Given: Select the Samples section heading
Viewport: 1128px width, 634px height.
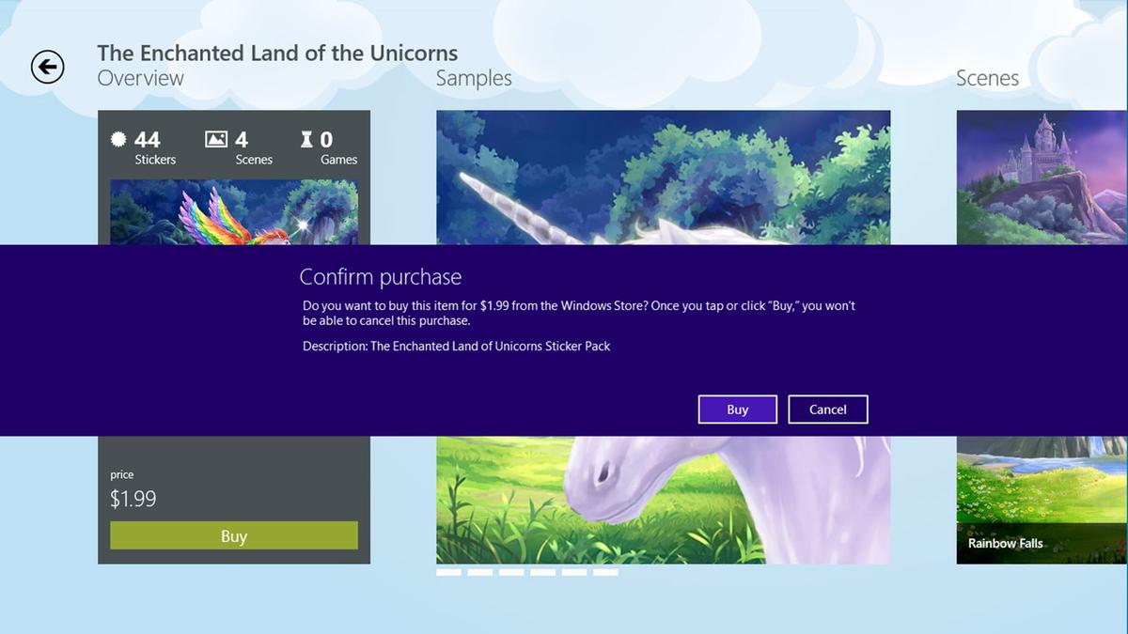Looking at the screenshot, I should pos(474,79).
